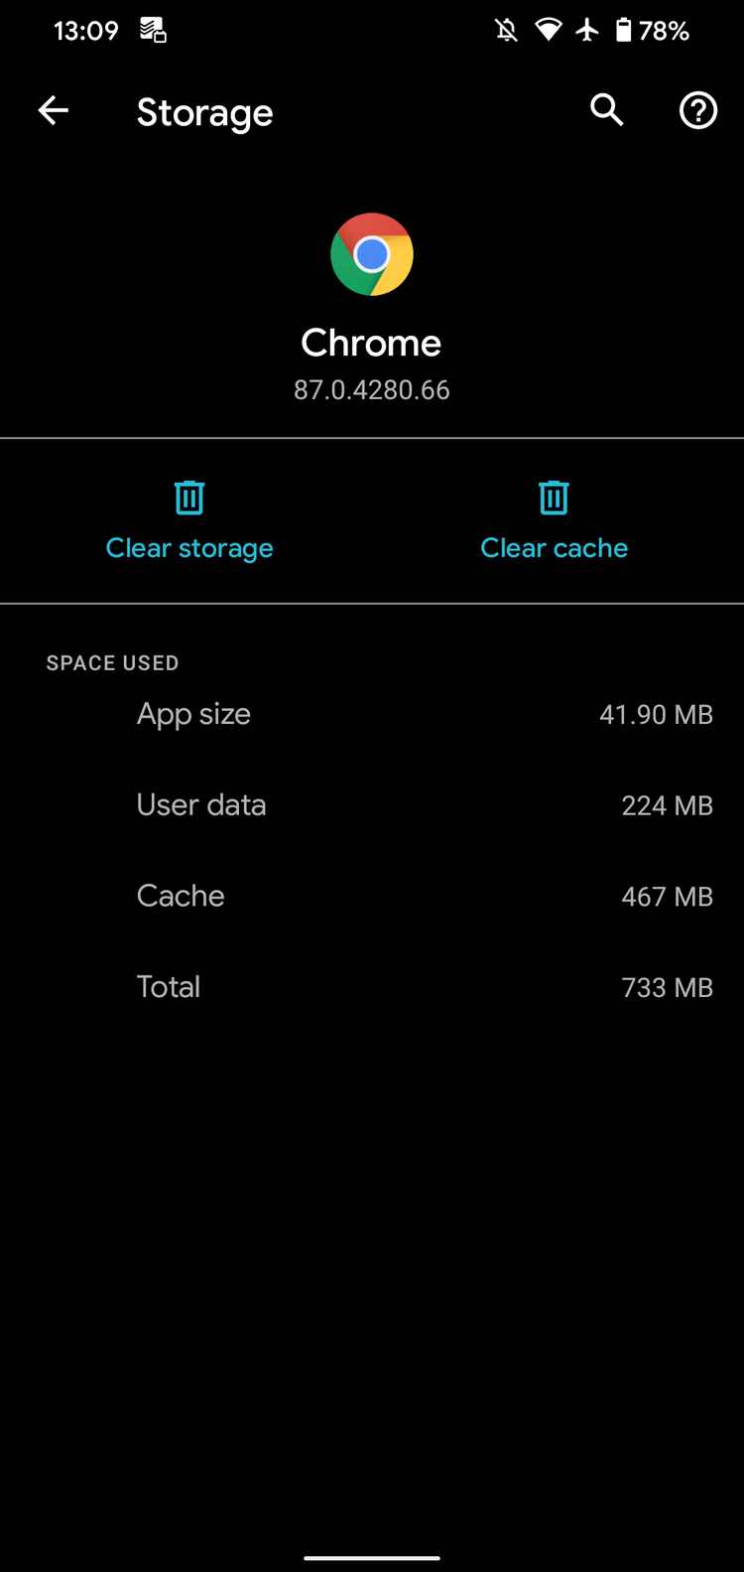Open search from the Storage screen
The image size is (744, 1572).
click(606, 110)
